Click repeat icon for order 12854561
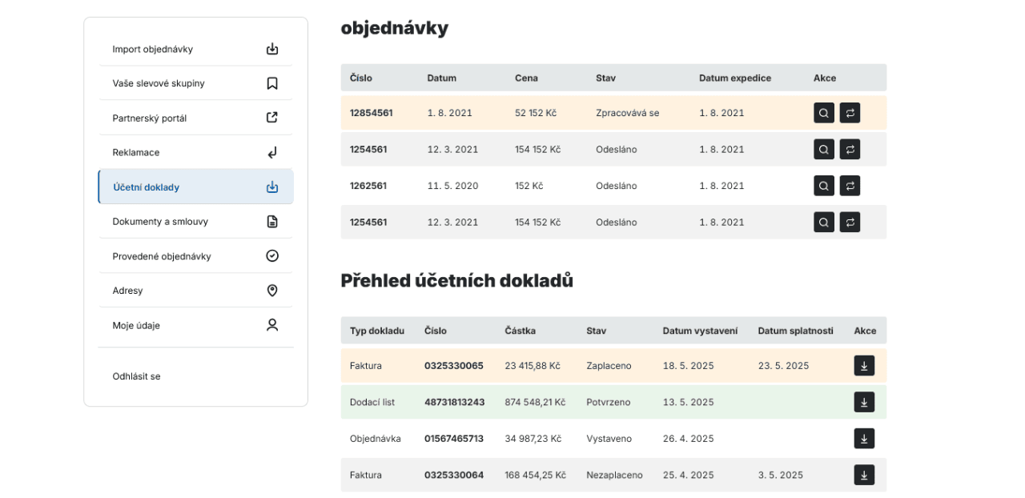Screen dimensions: 1025x498 tap(850, 113)
